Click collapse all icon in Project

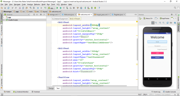[x=37, y=15]
